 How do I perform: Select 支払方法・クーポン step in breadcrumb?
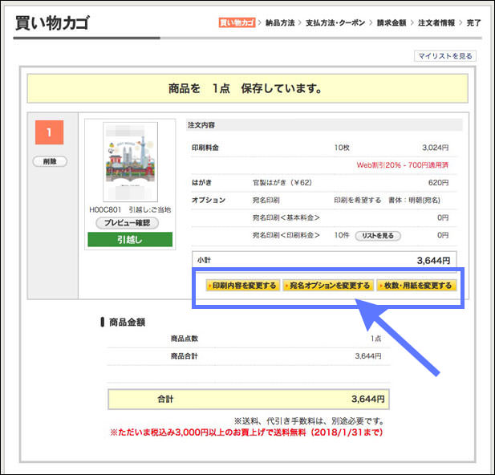(x=335, y=22)
